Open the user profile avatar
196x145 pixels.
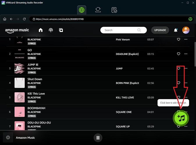186,30
